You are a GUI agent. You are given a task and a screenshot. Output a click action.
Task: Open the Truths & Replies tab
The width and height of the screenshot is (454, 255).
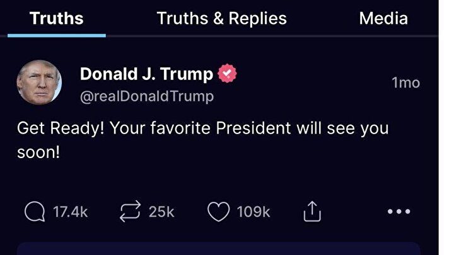221,18
